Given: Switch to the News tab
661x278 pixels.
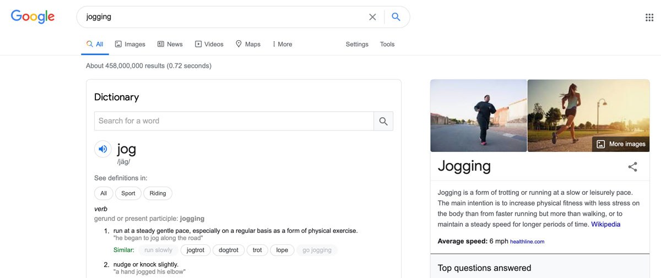Looking at the screenshot, I should [170, 44].
